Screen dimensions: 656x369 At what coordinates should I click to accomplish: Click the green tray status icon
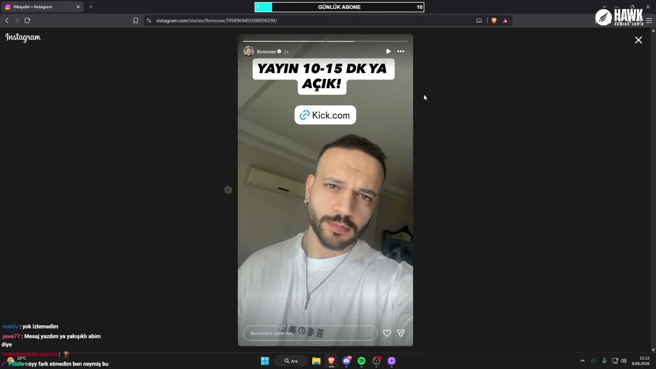tap(593, 361)
